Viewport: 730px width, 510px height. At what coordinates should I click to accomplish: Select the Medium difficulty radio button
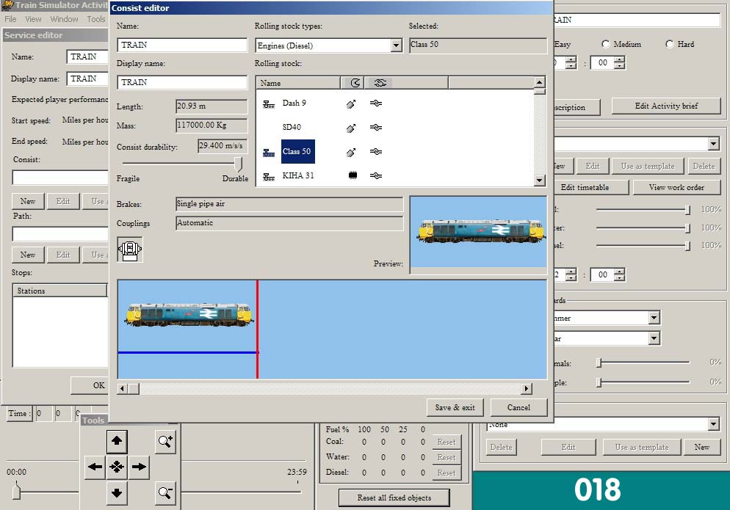point(606,44)
